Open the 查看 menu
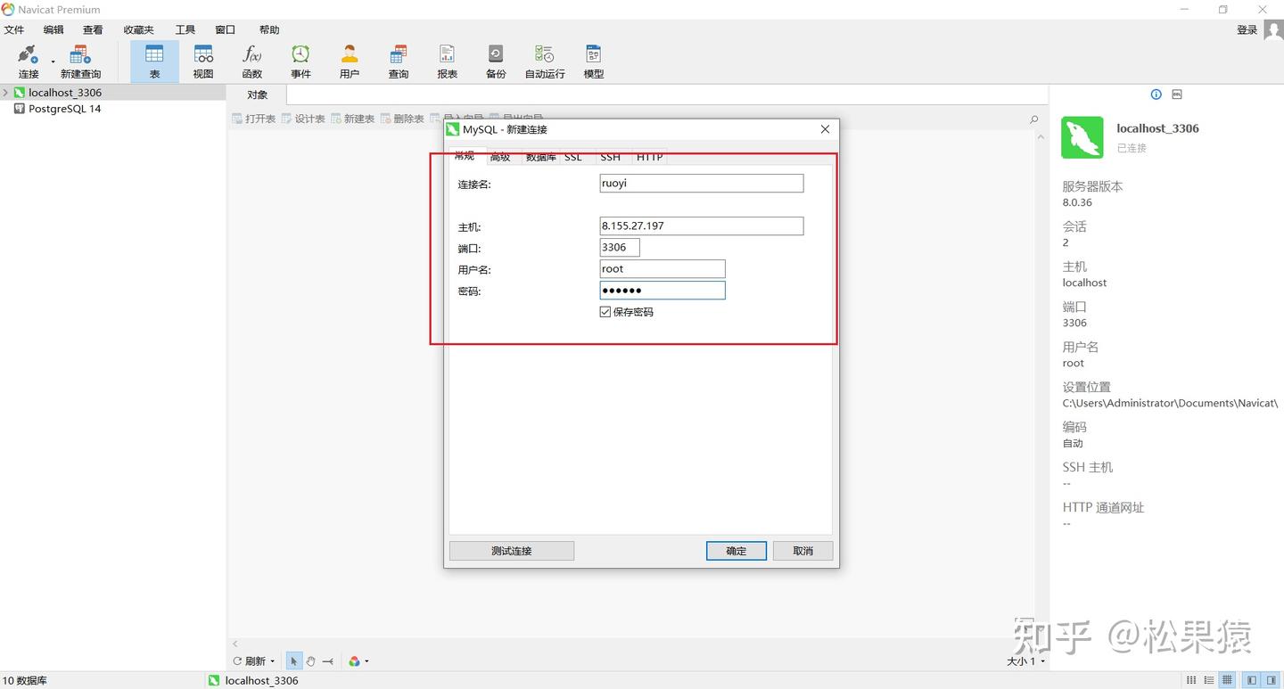Screen dimensions: 1284x689 [93, 29]
